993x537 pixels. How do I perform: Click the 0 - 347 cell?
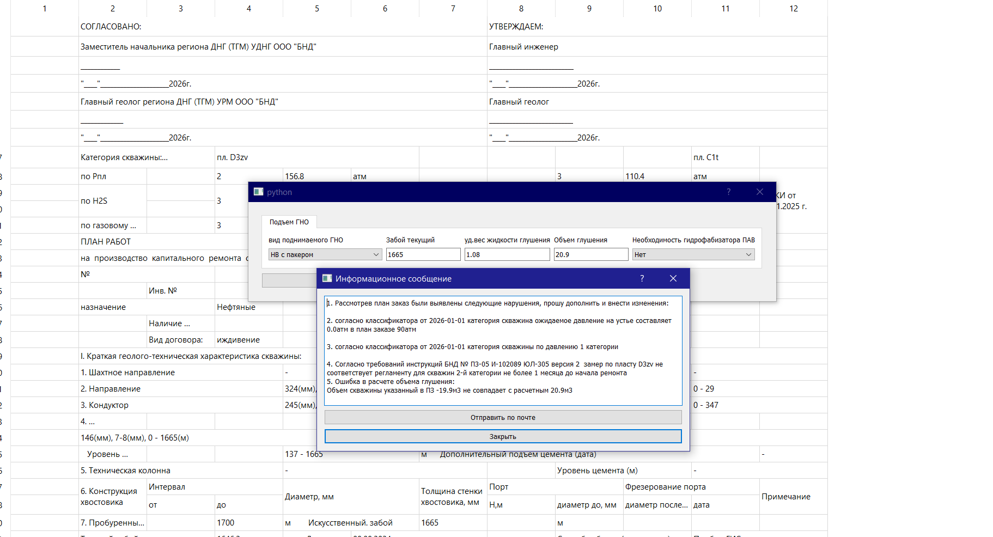pos(759,405)
